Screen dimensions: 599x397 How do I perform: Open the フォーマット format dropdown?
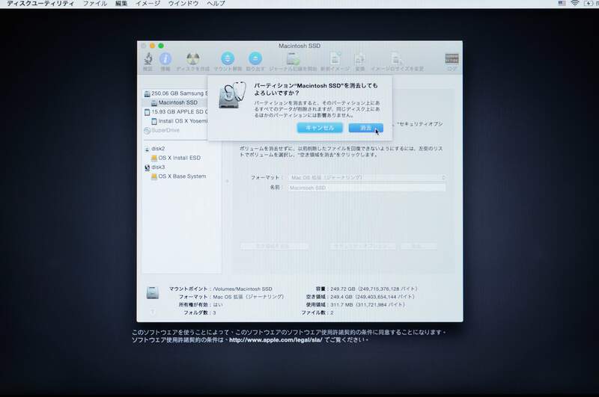[367, 177]
